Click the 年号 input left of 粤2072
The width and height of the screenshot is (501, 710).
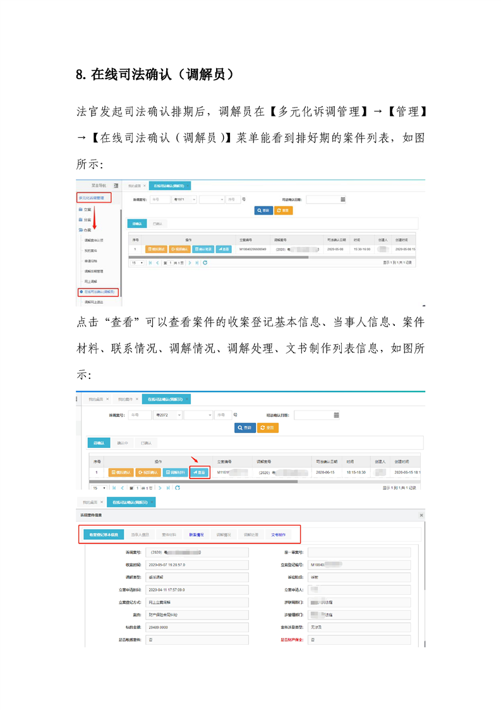(x=140, y=414)
